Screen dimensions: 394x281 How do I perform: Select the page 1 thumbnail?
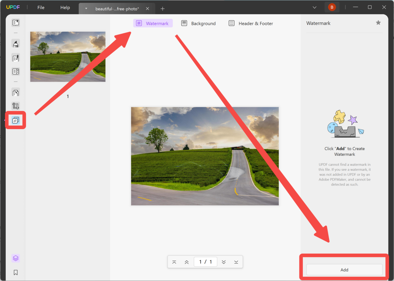[68, 57]
